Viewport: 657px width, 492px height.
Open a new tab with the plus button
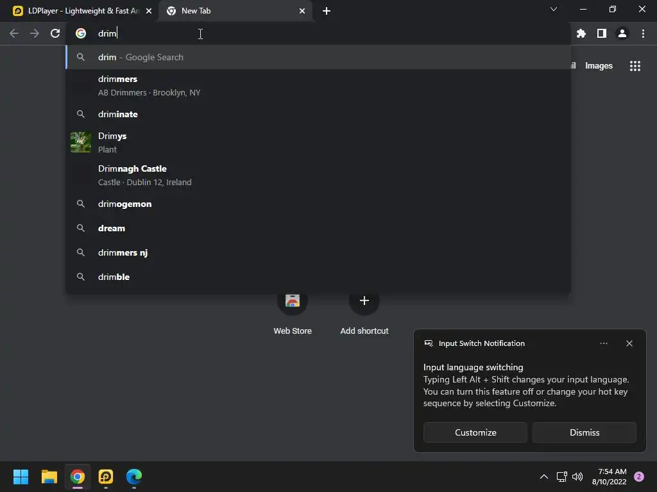[327, 11]
